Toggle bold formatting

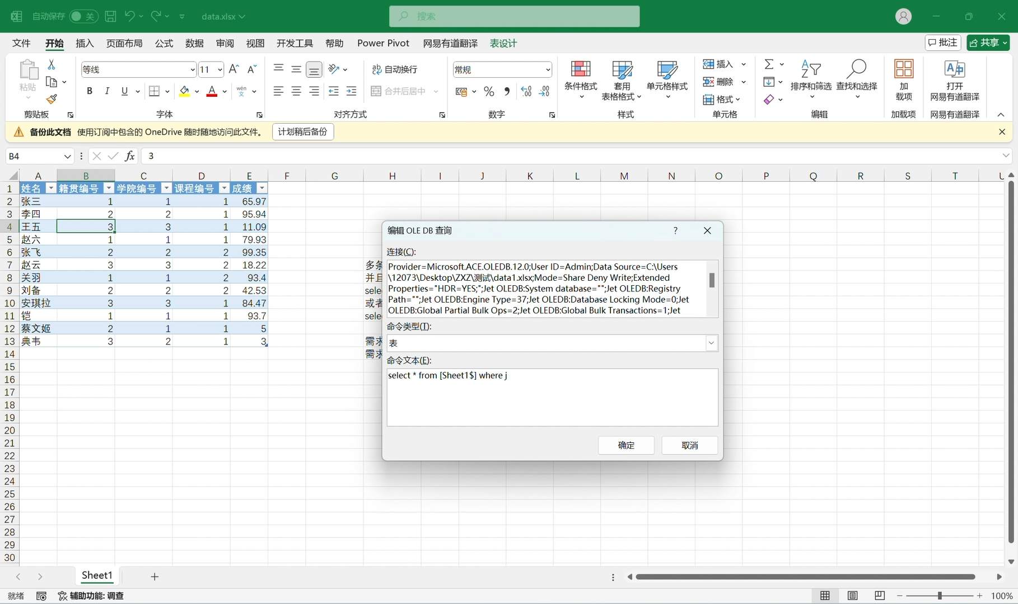90,91
